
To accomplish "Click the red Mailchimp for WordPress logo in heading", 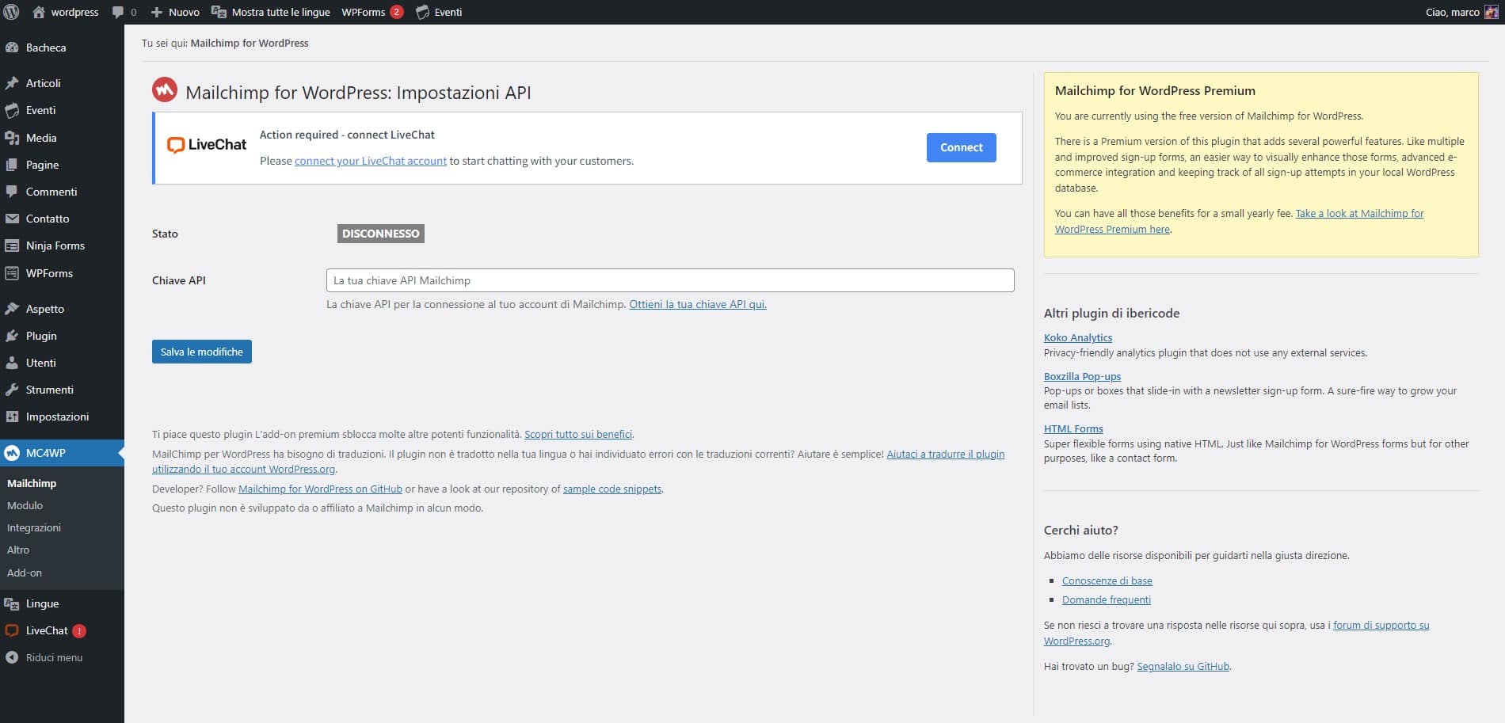I will click(x=165, y=90).
